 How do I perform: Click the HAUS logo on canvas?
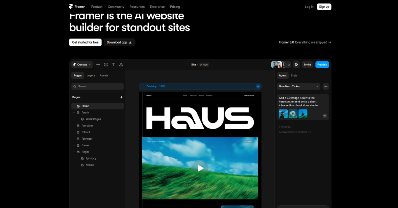click(x=200, y=118)
